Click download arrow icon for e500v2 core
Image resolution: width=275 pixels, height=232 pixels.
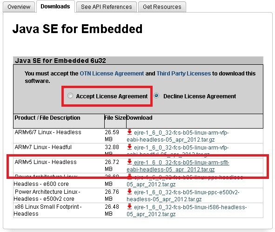coord(129,192)
